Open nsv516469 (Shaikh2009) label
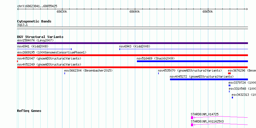The image size is (256, 128). [x=156, y=58]
